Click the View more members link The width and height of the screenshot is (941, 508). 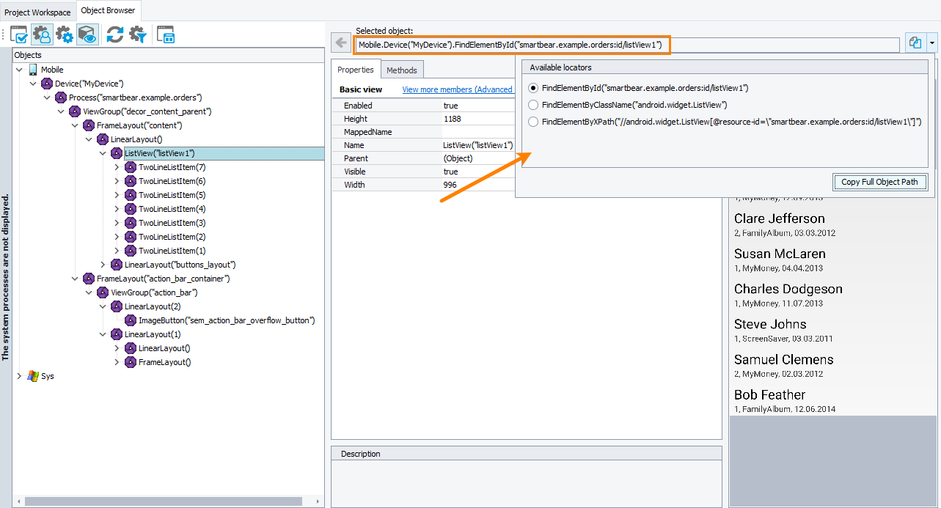[457, 89]
